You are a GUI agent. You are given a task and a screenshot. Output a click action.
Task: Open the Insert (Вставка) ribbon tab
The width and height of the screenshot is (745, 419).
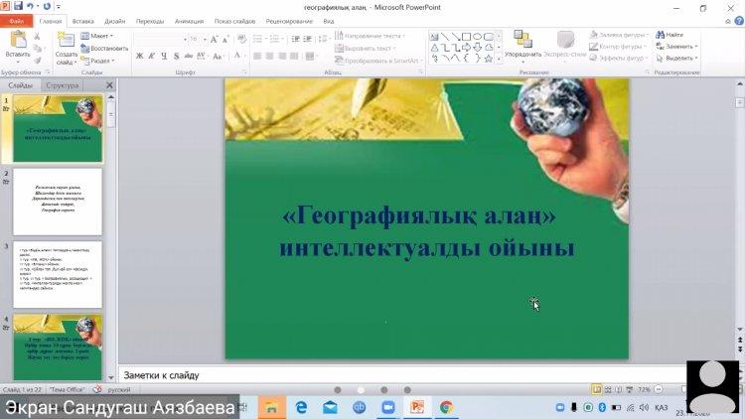[83, 21]
